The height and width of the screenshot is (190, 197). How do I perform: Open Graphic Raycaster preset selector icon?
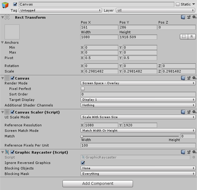189,152
